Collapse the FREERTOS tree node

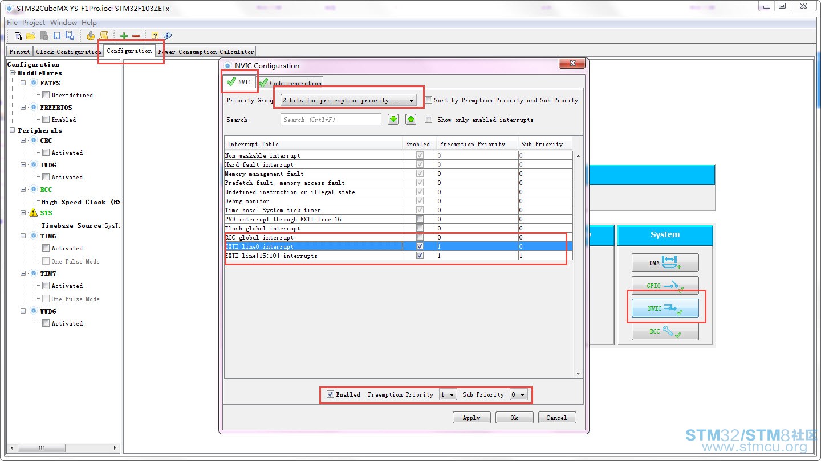[24, 108]
